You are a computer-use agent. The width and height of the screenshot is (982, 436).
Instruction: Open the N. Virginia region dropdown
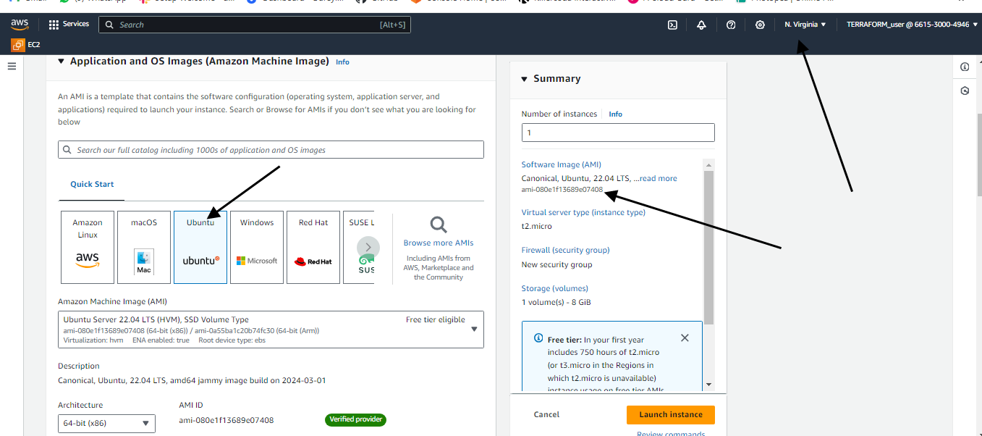click(x=805, y=25)
